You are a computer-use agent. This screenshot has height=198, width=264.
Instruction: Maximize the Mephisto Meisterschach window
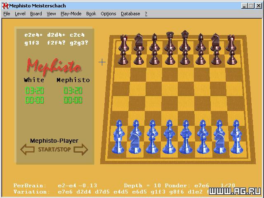[x=251, y=6]
